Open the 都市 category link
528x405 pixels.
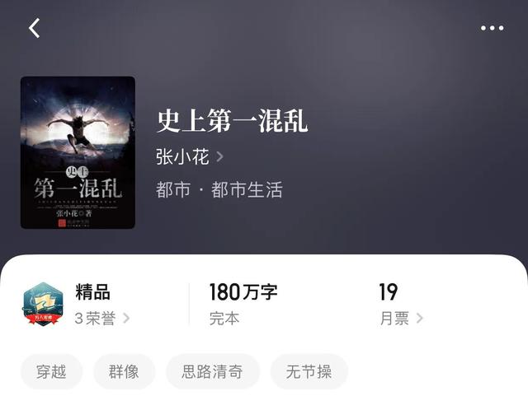[x=173, y=189]
